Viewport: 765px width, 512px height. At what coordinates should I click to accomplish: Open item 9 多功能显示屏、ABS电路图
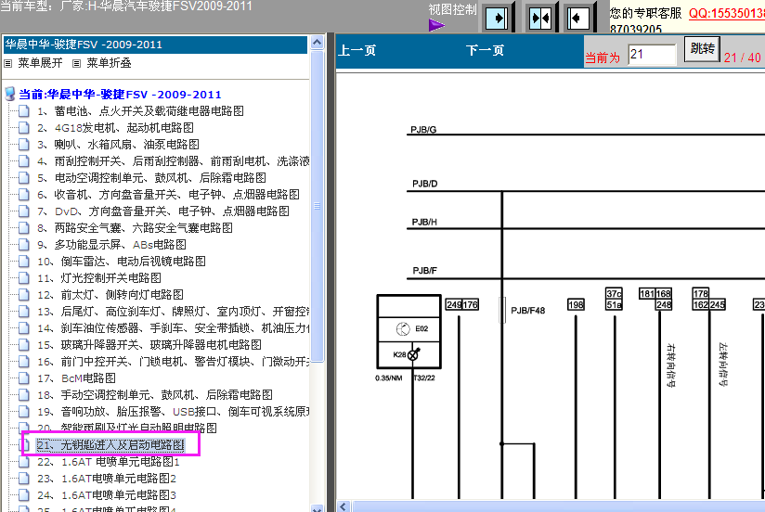111,244
